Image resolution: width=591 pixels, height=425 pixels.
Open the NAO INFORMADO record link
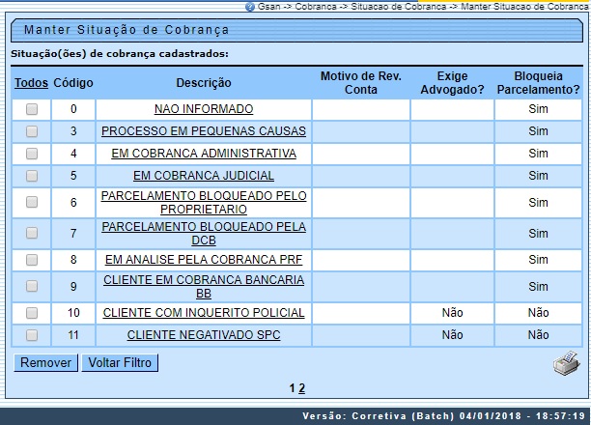click(x=204, y=109)
